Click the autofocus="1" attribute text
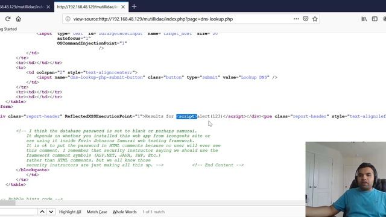This screenshot has width=386, height=217. pyautogui.click(x=74, y=39)
